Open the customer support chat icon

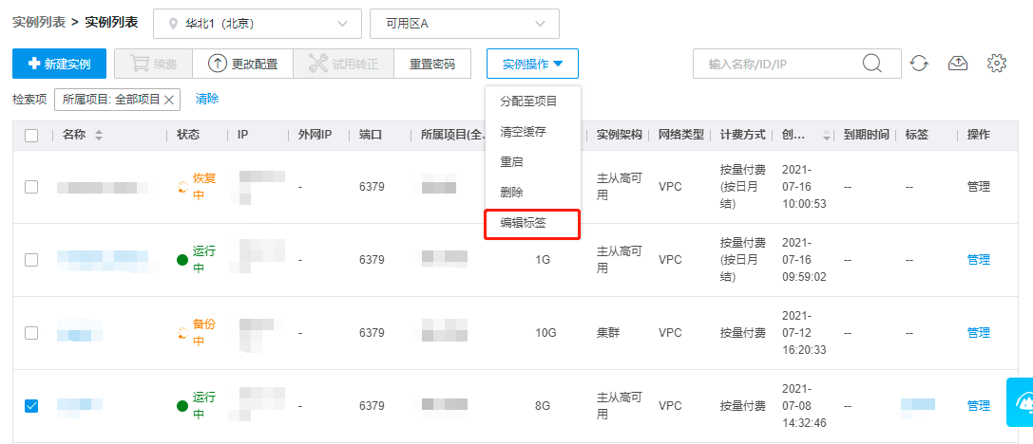(x=1020, y=402)
